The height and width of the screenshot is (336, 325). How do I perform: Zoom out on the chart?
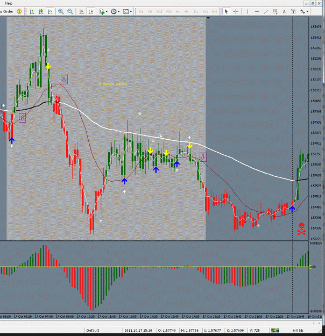70,12
